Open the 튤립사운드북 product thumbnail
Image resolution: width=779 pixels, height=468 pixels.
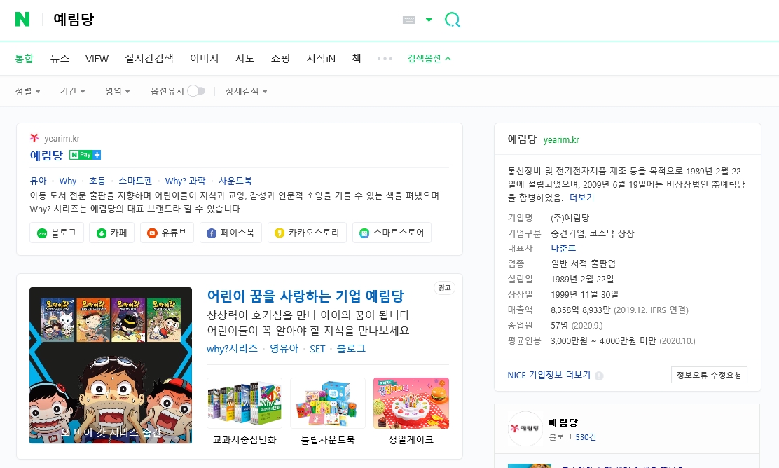pos(328,403)
